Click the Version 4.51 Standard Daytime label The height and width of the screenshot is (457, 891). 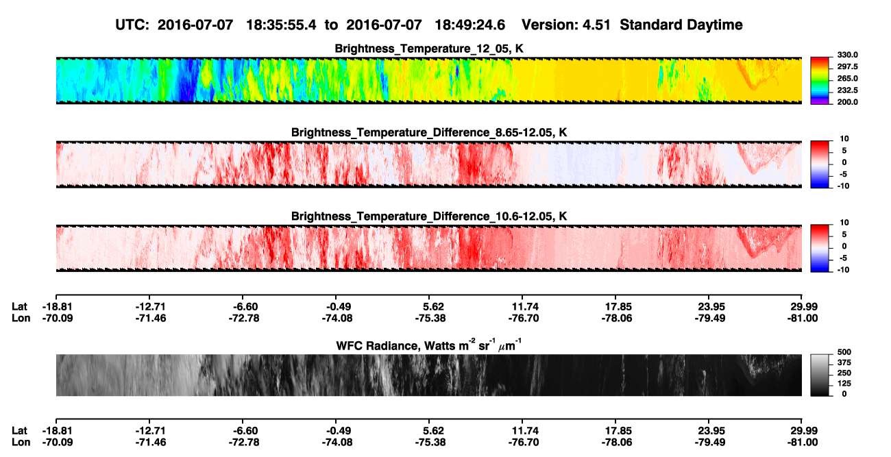[632, 25]
